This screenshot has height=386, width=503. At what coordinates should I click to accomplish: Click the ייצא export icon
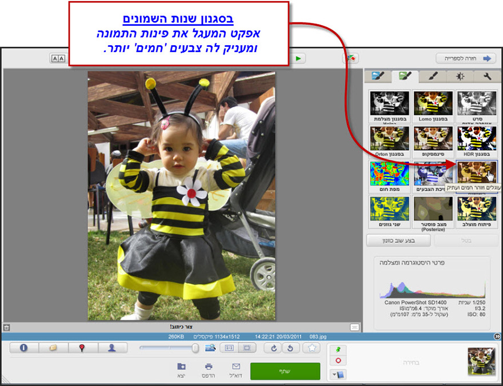click(181, 367)
